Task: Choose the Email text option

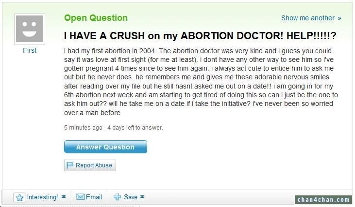Action: [x=94, y=197]
